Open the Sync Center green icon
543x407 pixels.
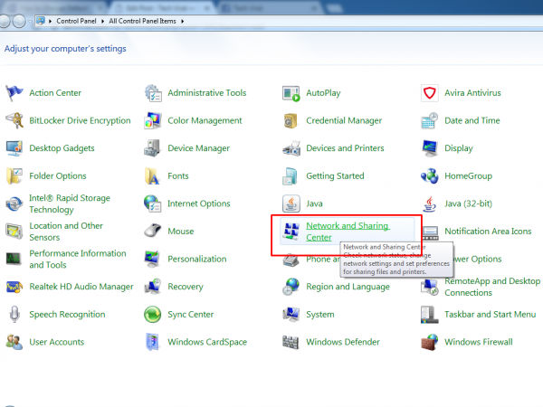[153, 315]
